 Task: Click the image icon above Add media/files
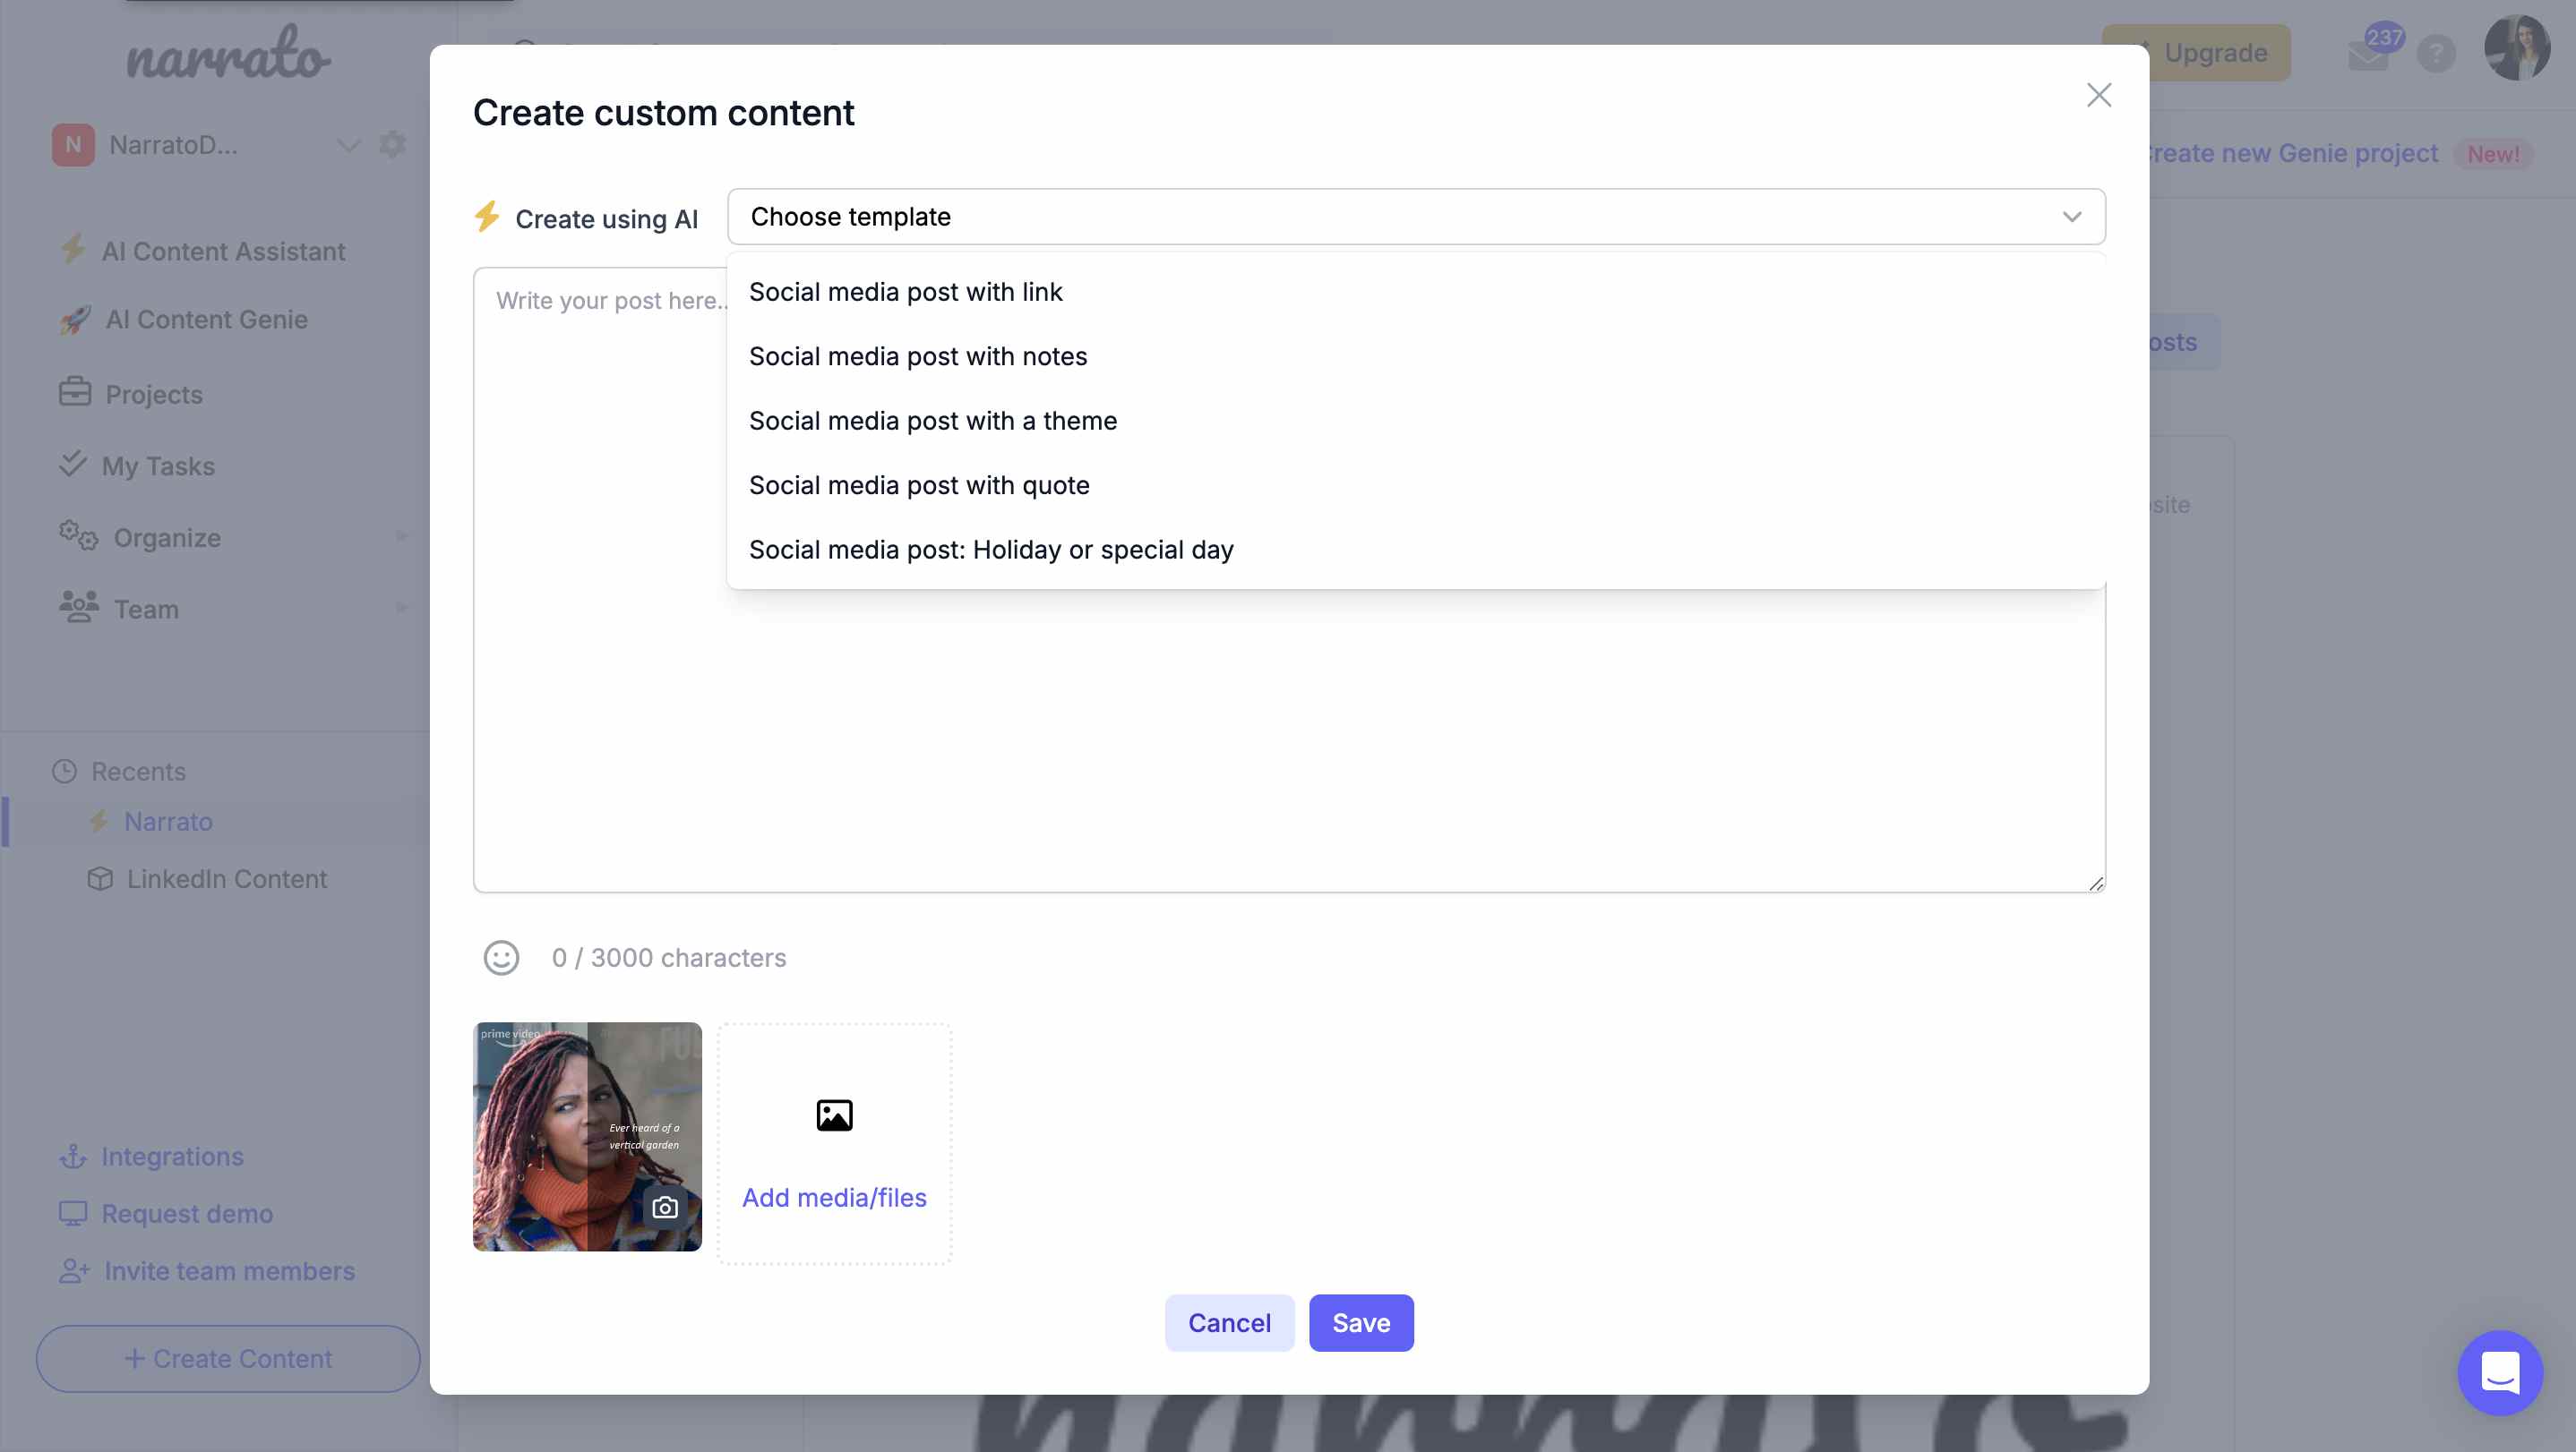click(x=834, y=1115)
